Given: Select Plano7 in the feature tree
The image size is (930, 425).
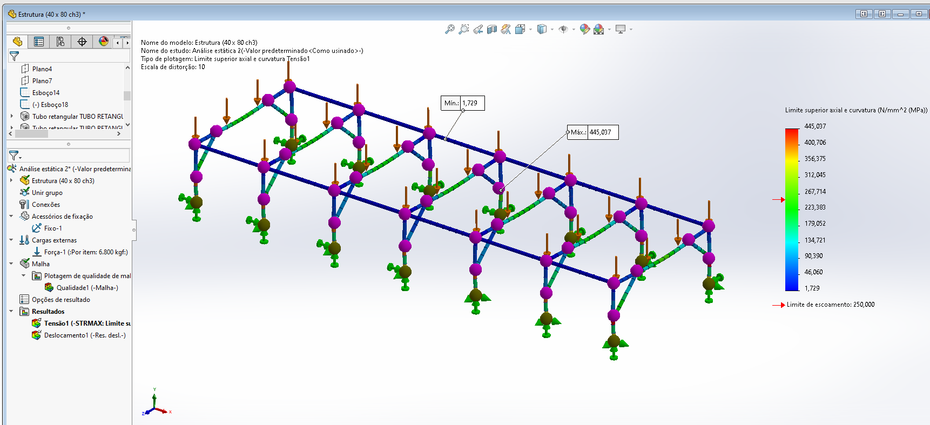Looking at the screenshot, I should coord(42,81).
